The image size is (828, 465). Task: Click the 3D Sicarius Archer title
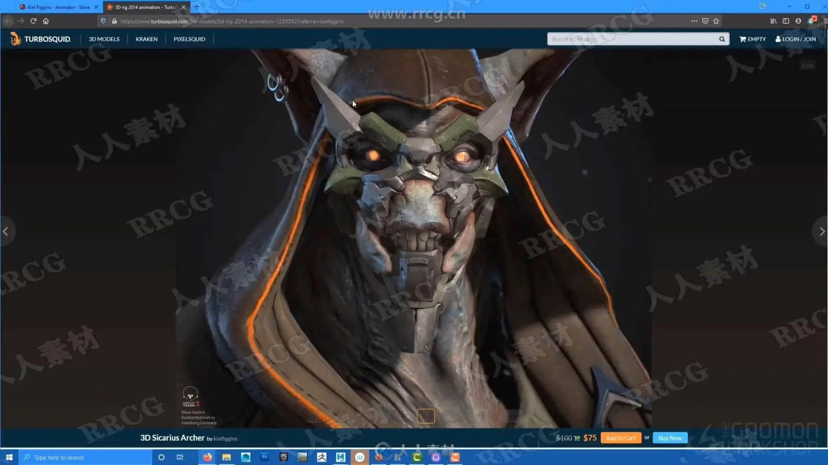point(172,437)
